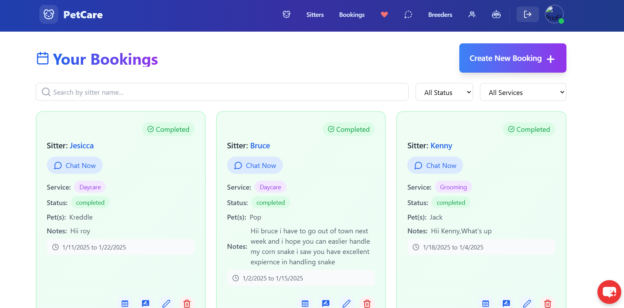Click completed status pill on Bruce's card
Viewport: 624px width, 308px height.
coord(270,203)
